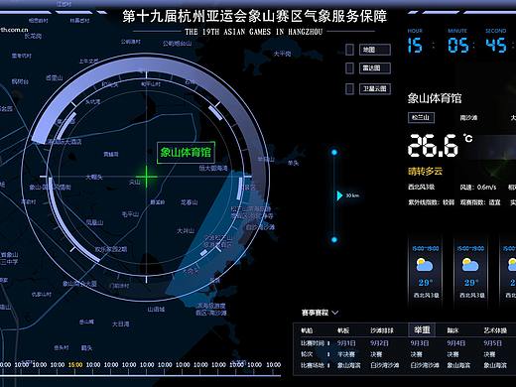Select the highlighted 举重 event tab
The width and height of the screenshot is (516, 387).
pos(422,329)
